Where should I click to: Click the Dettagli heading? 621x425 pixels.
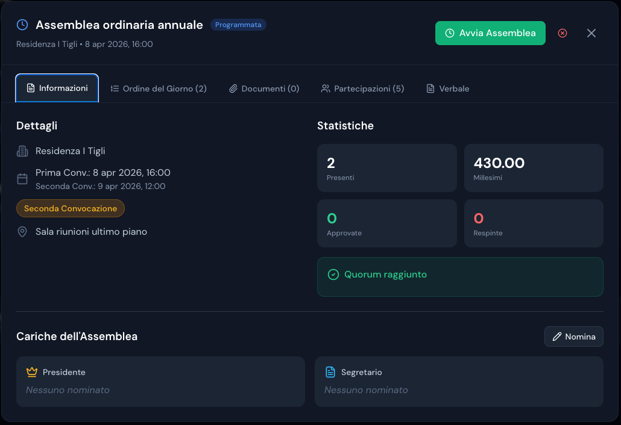[37, 126]
